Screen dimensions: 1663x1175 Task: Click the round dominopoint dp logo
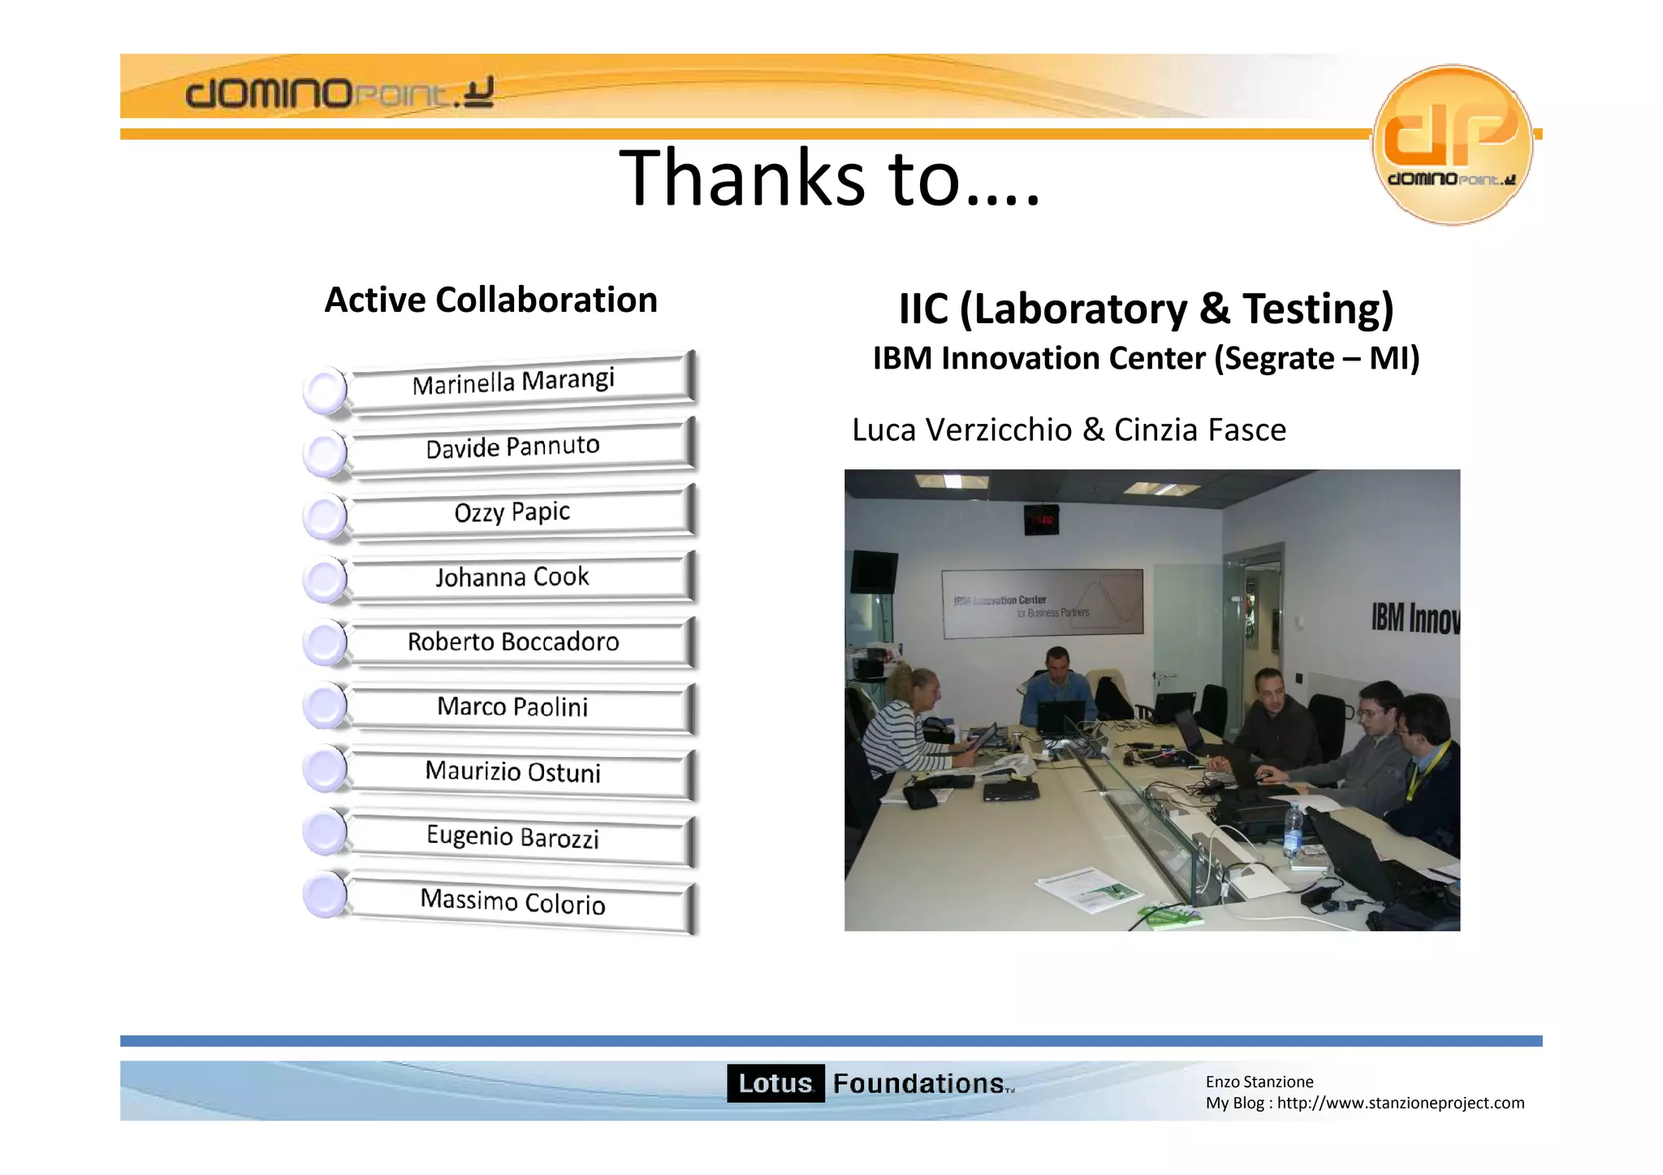(x=1451, y=145)
